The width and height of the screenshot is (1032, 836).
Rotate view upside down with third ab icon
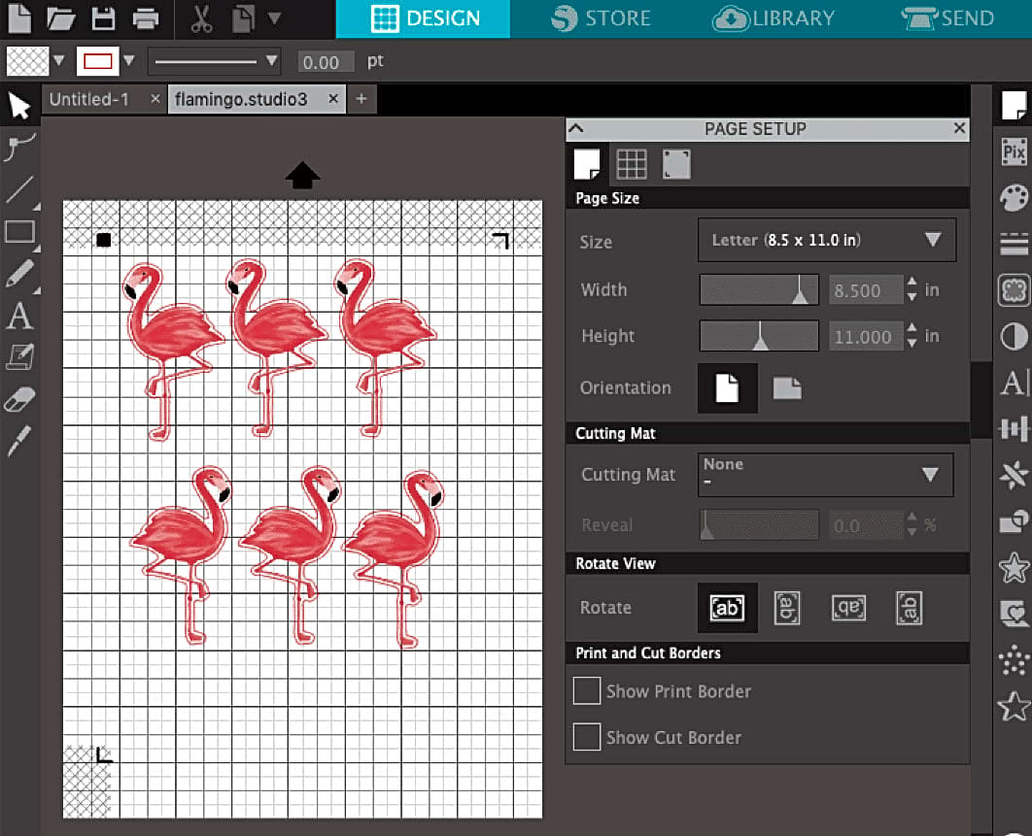click(848, 608)
